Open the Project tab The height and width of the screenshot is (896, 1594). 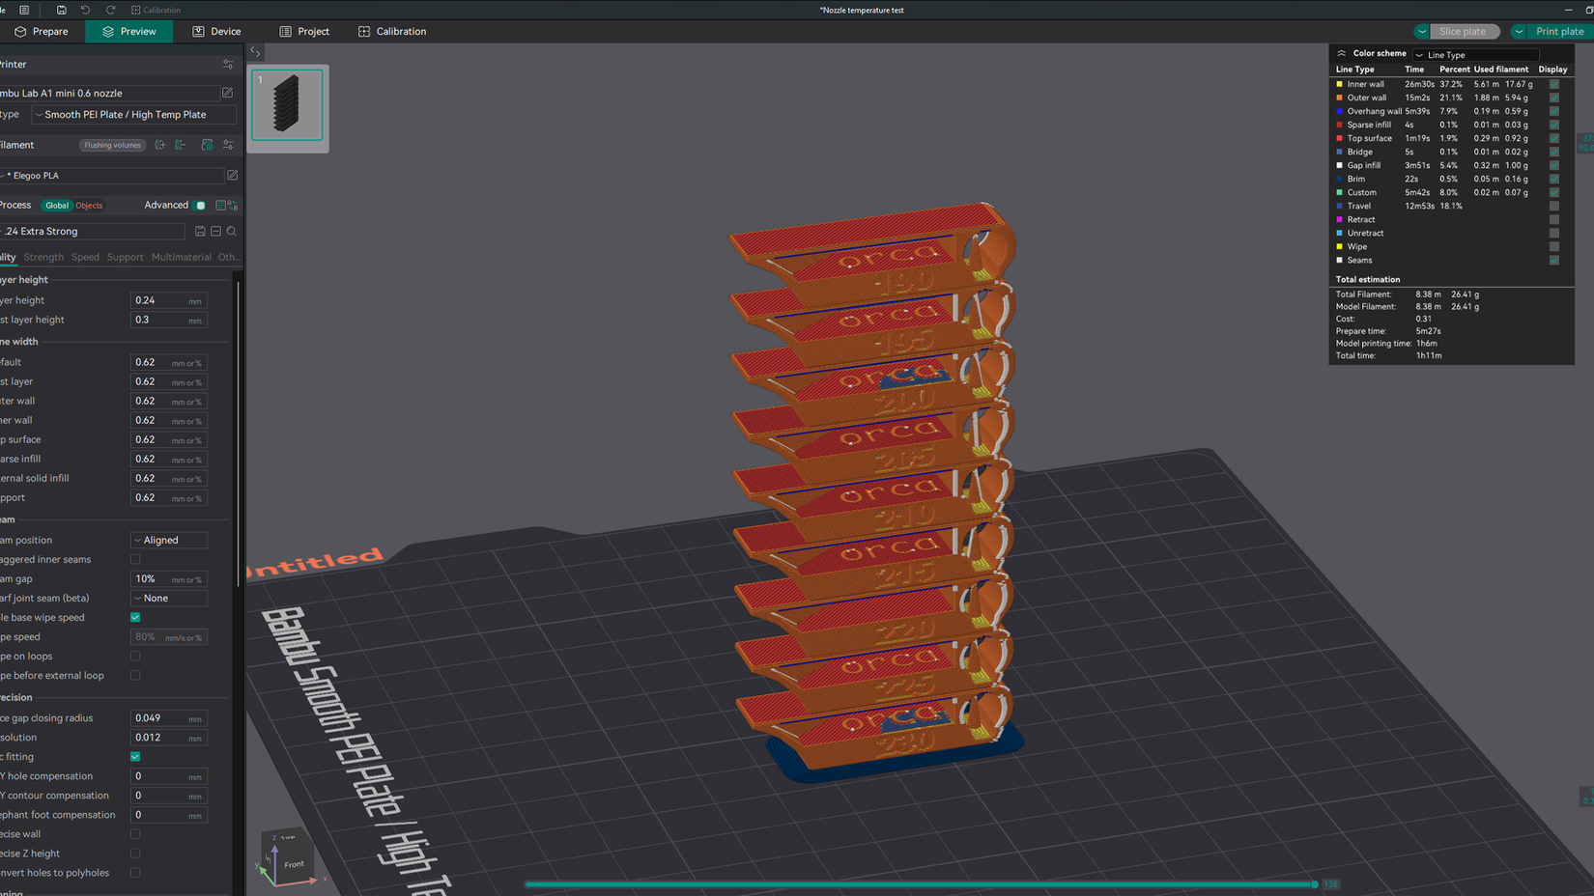click(305, 31)
